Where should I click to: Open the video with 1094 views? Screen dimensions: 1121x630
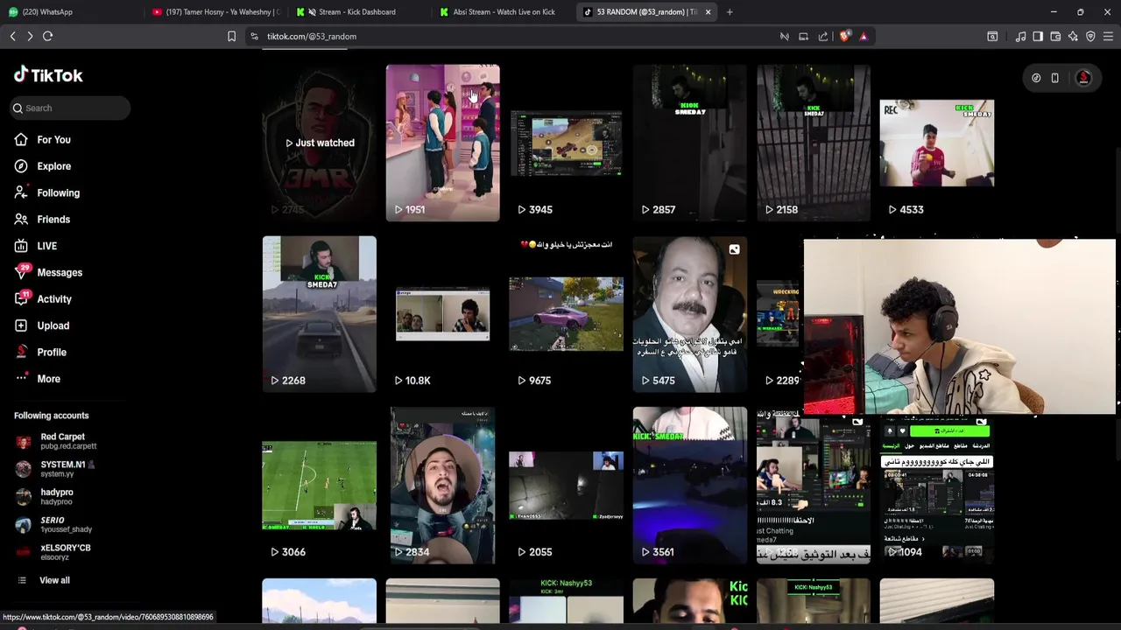click(x=936, y=490)
